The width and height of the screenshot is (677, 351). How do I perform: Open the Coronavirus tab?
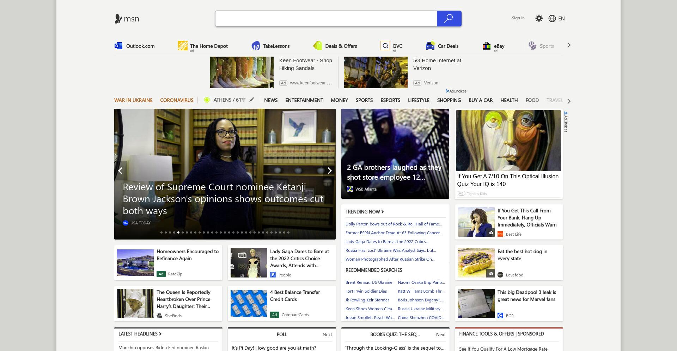point(177,100)
